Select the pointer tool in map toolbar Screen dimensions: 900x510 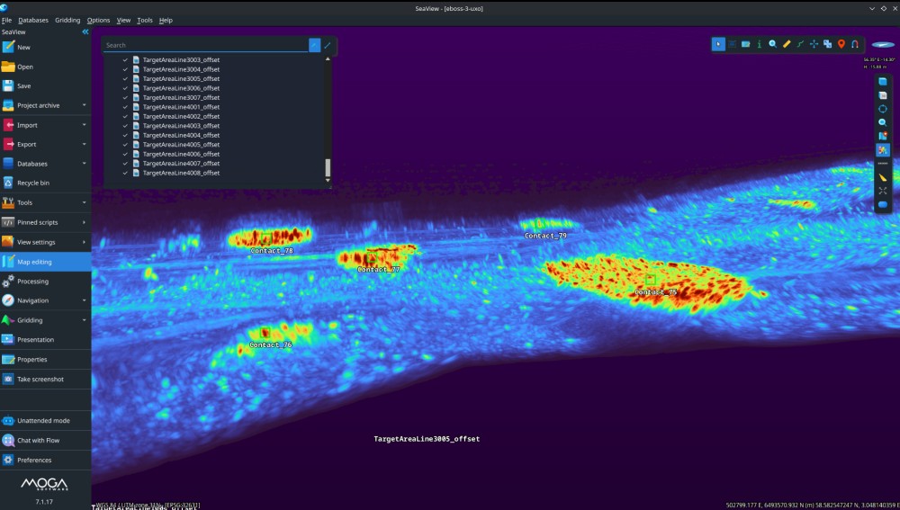(718, 44)
